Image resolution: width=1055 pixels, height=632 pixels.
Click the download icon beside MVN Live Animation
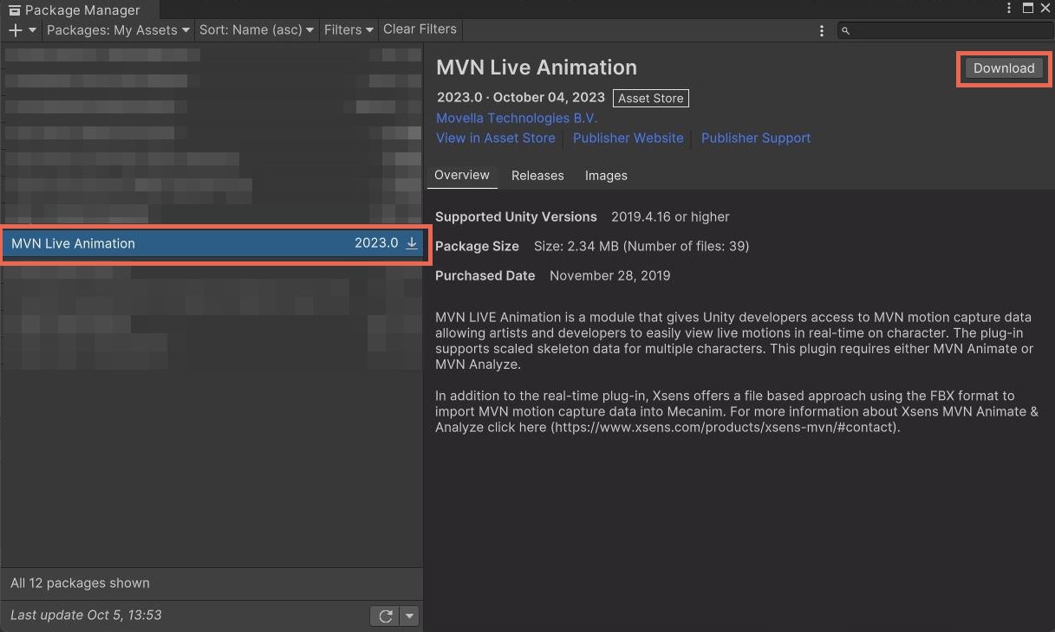(x=411, y=243)
